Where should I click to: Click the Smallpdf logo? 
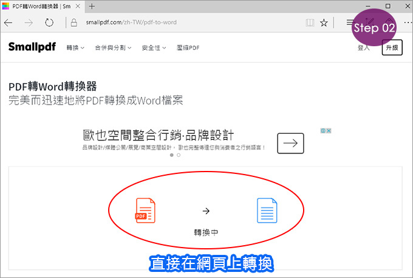click(32, 47)
